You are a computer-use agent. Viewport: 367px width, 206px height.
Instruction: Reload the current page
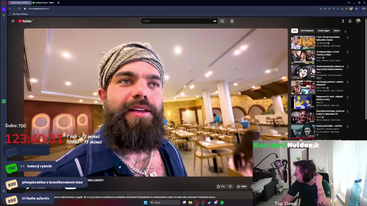[19, 9]
